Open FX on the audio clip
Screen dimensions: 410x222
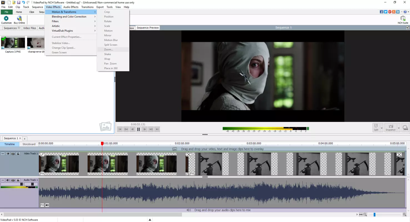point(42,205)
